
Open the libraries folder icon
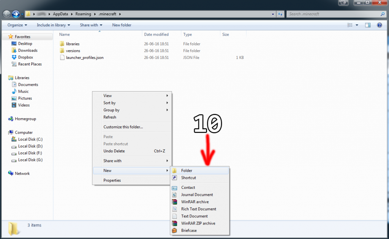(x=62, y=44)
